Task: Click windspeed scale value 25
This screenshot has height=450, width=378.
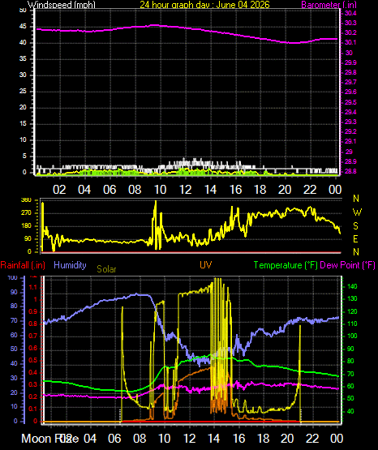Action: point(23,92)
